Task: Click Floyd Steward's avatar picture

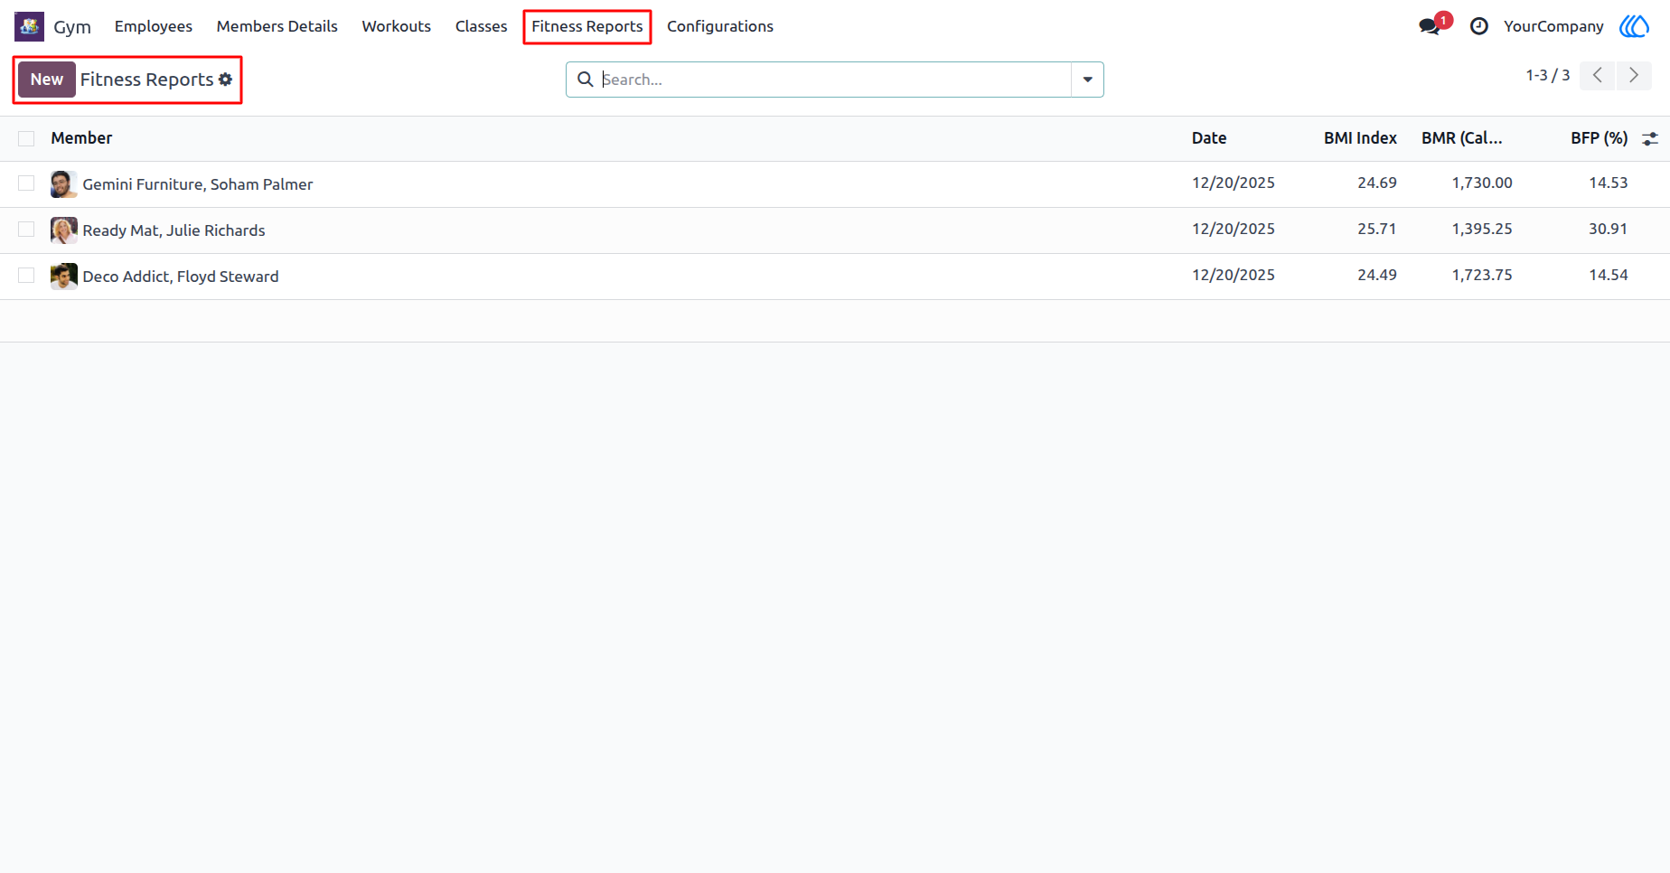Action: 63,277
